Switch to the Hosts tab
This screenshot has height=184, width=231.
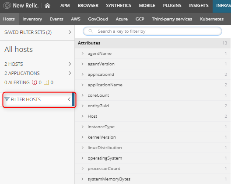tap(9, 19)
